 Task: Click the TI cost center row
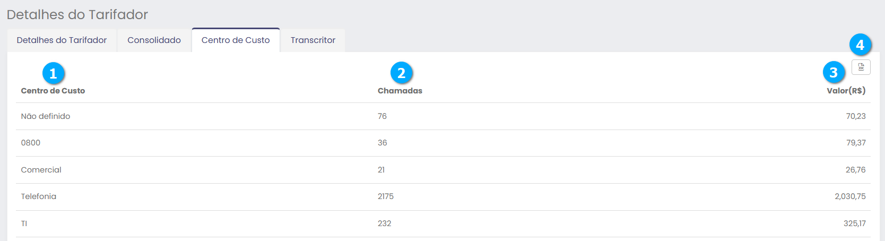pos(24,223)
